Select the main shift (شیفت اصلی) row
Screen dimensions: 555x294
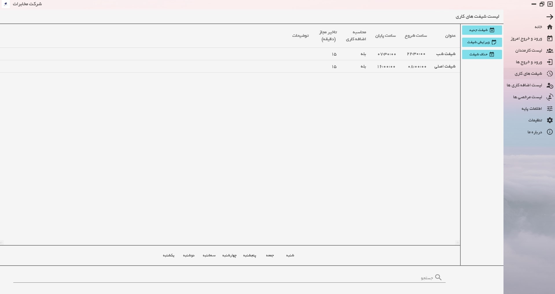(445, 67)
